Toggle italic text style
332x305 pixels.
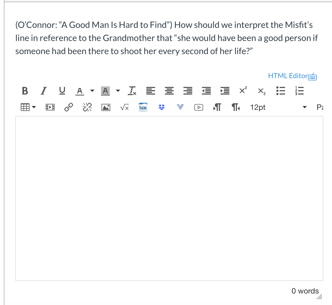[43, 91]
